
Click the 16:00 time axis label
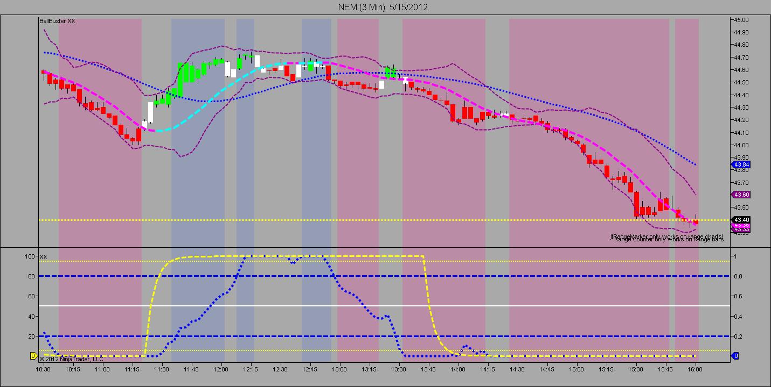pos(695,370)
